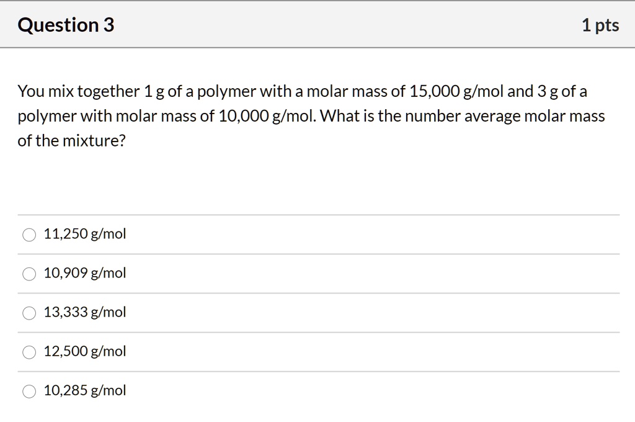Click the 12,500 g/mol answer text
The image size is (635, 422).
click(x=84, y=351)
